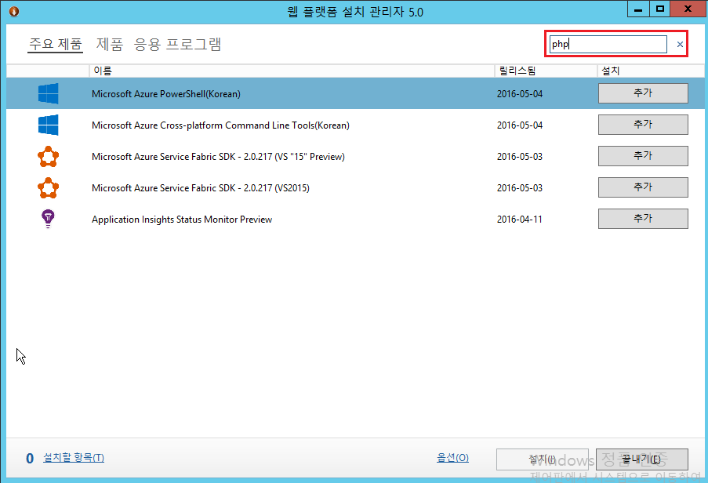Click 추가 for Azure Cross-platform Command Line Tools
The width and height of the screenshot is (708, 483).
coord(643,125)
